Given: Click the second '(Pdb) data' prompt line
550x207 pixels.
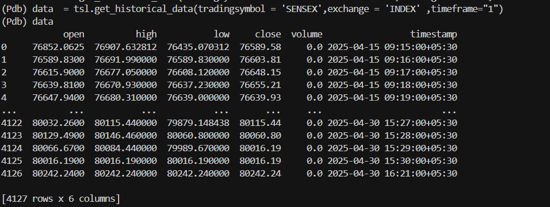Looking at the screenshot, I should [28, 22].
